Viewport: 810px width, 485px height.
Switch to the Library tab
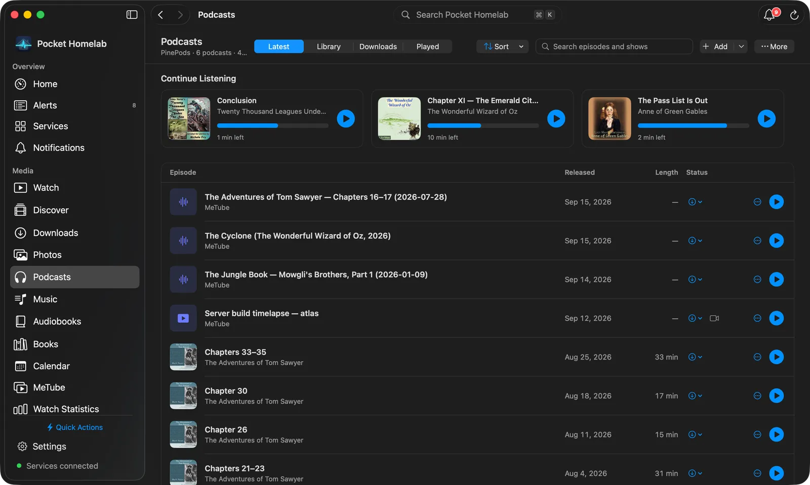pyautogui.click(x=329, y=47)
